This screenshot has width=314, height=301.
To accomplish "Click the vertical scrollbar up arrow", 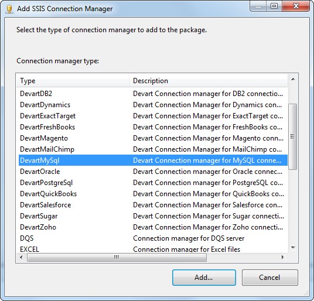I will [293, 79].
